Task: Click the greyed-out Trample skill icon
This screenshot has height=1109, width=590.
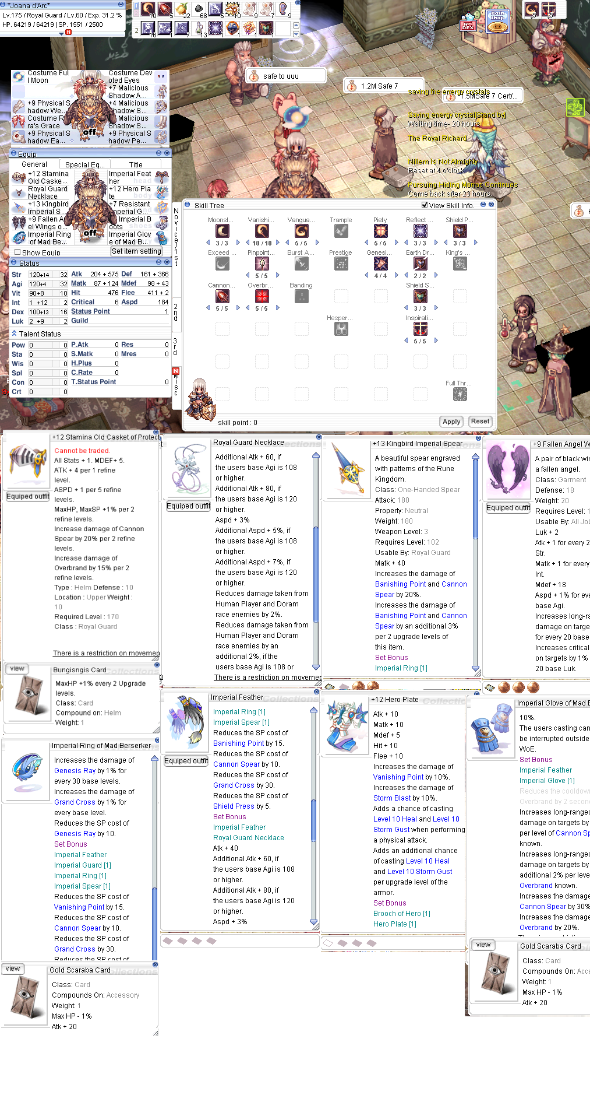Action: (341, 231)
